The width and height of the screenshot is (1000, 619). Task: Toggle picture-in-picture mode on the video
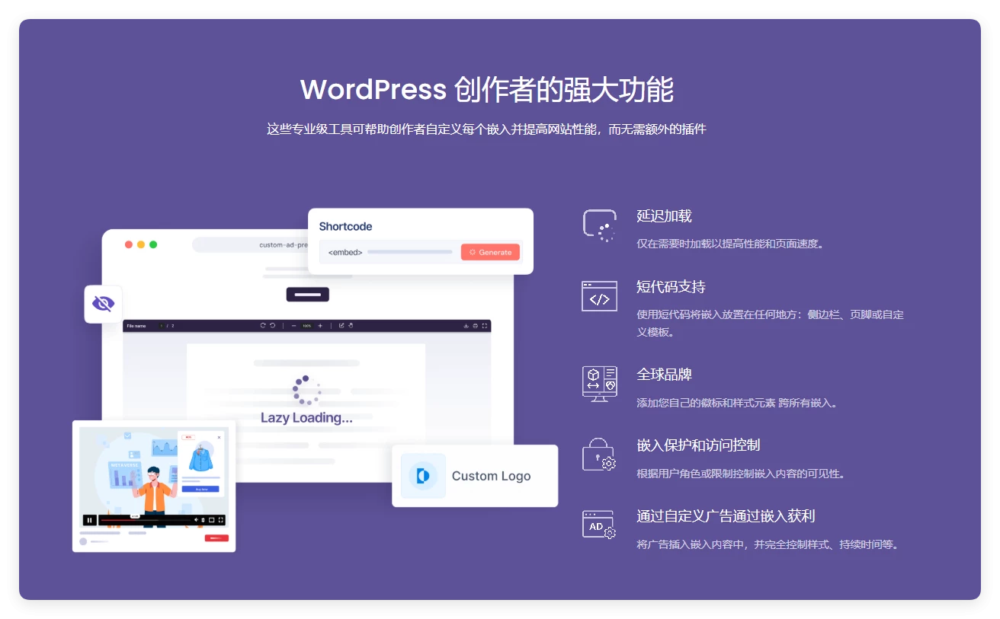(x=211, y=520)
